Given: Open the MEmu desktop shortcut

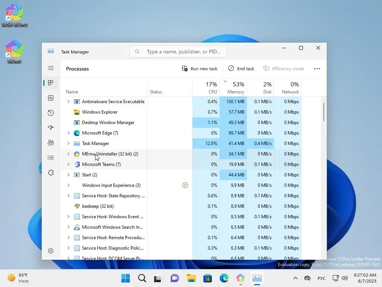Looking at the screenshot, I should [x=15, y=52].
